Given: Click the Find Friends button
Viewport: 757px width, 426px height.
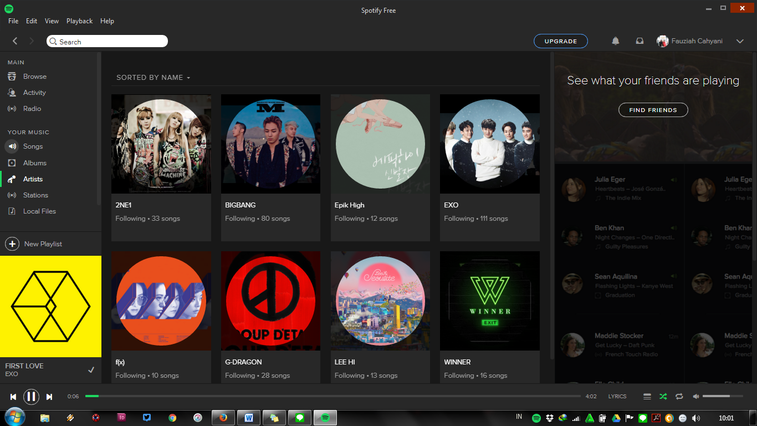Looking at the screenshot, I should 653,110.
